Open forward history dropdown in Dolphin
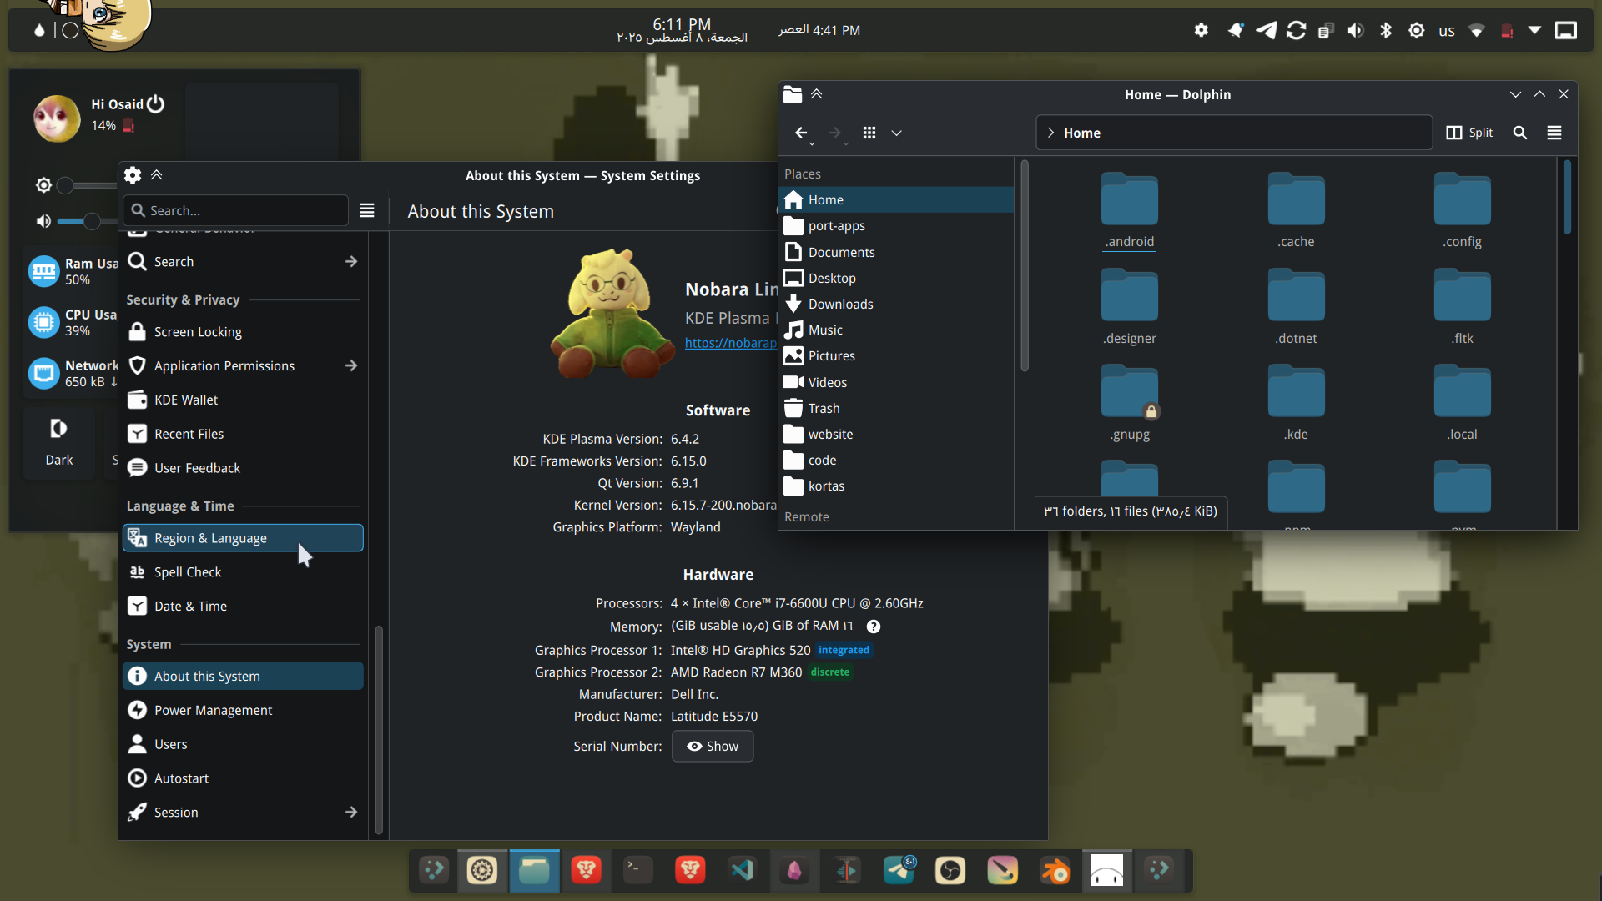The image size is (1602, 901). pyautogui.click(x=846, y=143)
